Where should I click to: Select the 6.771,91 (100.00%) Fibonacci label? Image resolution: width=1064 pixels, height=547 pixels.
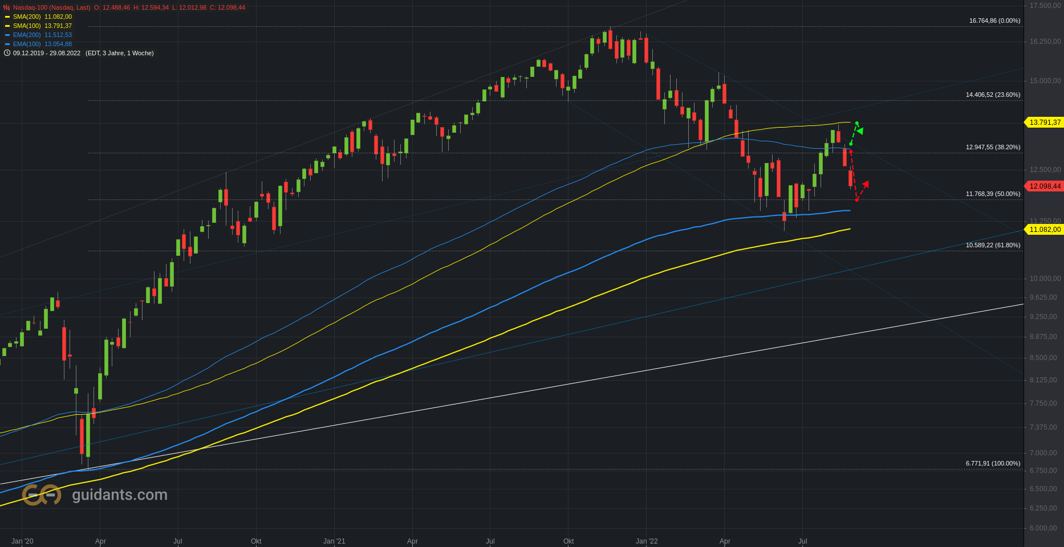click(993, 463)
